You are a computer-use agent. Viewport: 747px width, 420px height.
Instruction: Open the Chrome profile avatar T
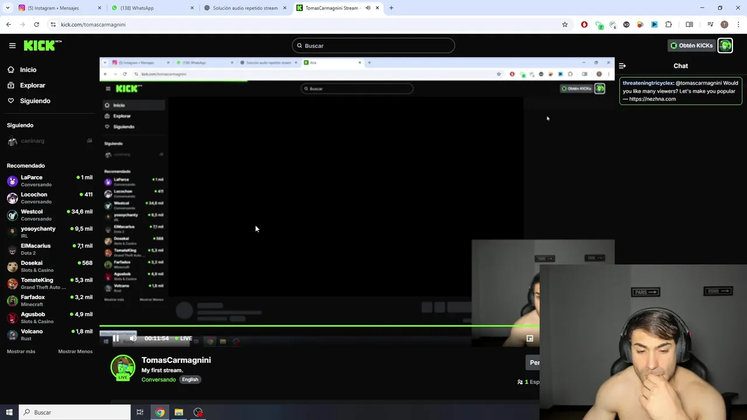click(x=724, y=24)
